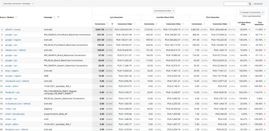Click the -93.52% change cell
Viewport: 269px width, 131px height.
[258, 50]
